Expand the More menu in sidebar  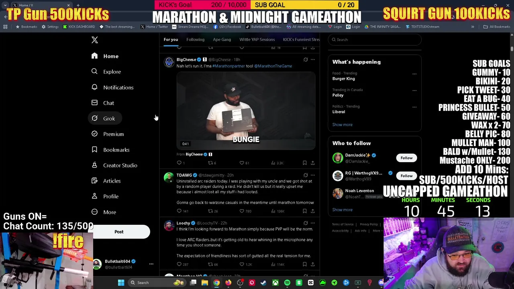tap(104, 212)
